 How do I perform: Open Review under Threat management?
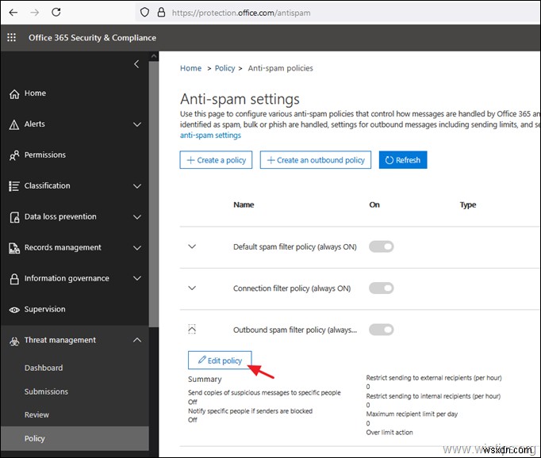[36, 414]
